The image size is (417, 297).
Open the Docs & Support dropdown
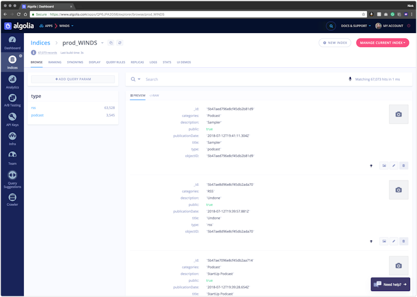(x=356, y=26)
